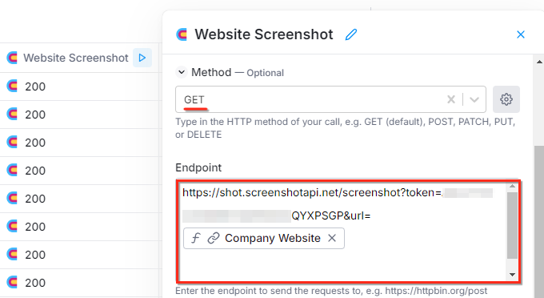Screen dimensions: 544x298
Task: Click Website Screenshot logo in panel header
Action: click(x=182, y=34)
